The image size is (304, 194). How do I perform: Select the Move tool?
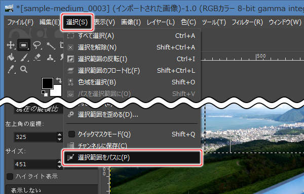[11, 45]
